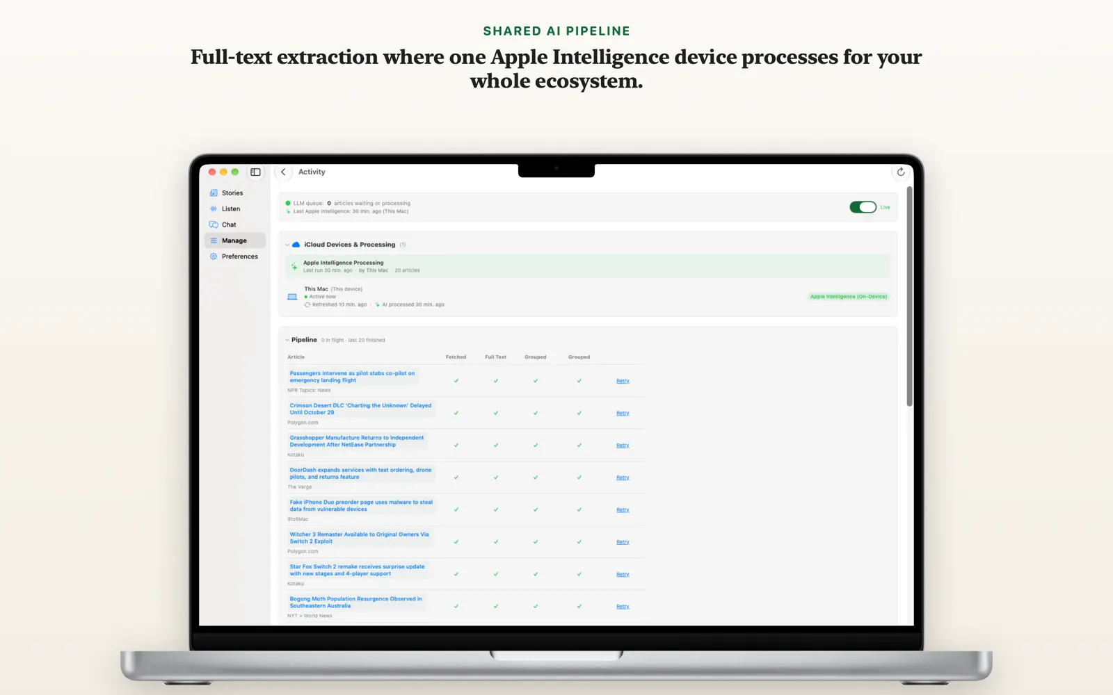Click Full Text checkmark for Bogong Moth row
This screenshot has width=1113, height=695.
point(496,606)
